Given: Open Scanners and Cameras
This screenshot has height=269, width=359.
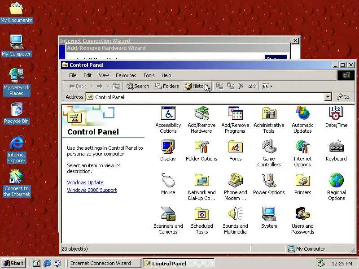Looking at the screenshot, I should (168, 220).
